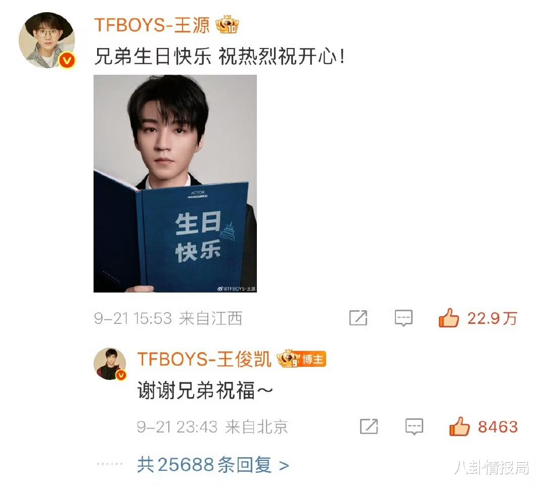The width and height of the screenshot is (537, 485).
Task: Click the repost icon on 王俊凯's reply
Action: (369, 426)
